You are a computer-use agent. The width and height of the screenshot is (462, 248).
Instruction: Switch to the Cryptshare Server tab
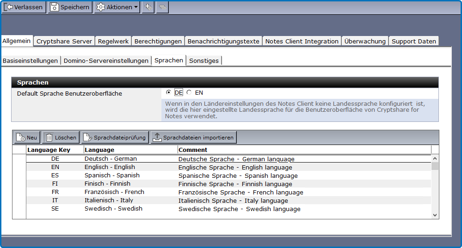pyautogui.click(x=64, y=41)
